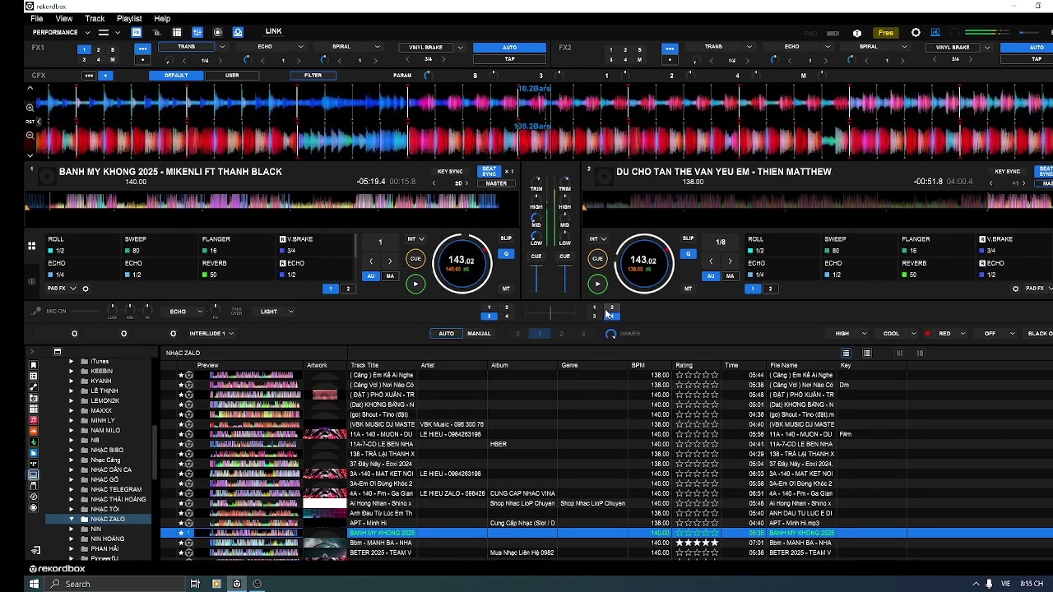The image size is (1053, 592).
Task: Select MANUAL lighting mode
Action: (x=479, y=334)
